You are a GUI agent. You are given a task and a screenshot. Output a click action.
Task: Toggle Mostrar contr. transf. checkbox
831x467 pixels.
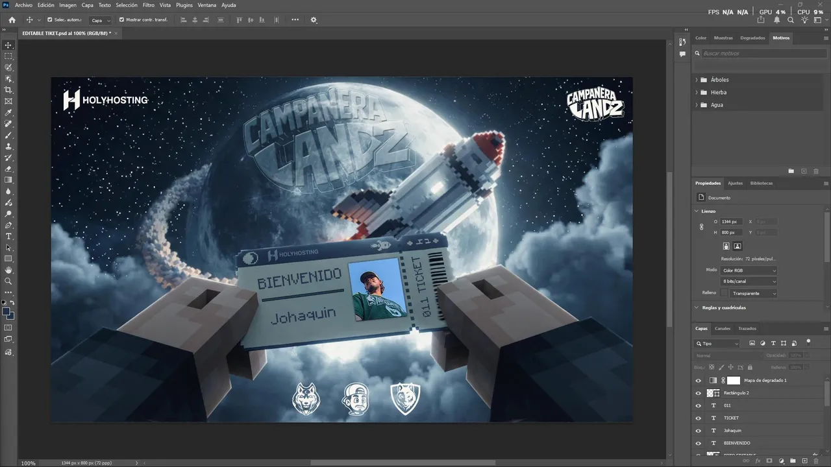(x=121, y=20)
